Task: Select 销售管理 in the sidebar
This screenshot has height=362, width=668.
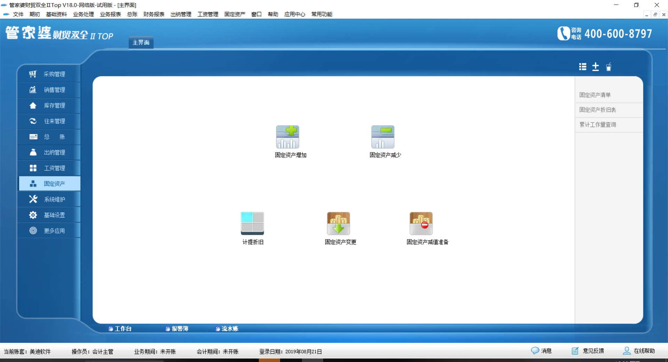Action: coord(49,90)
